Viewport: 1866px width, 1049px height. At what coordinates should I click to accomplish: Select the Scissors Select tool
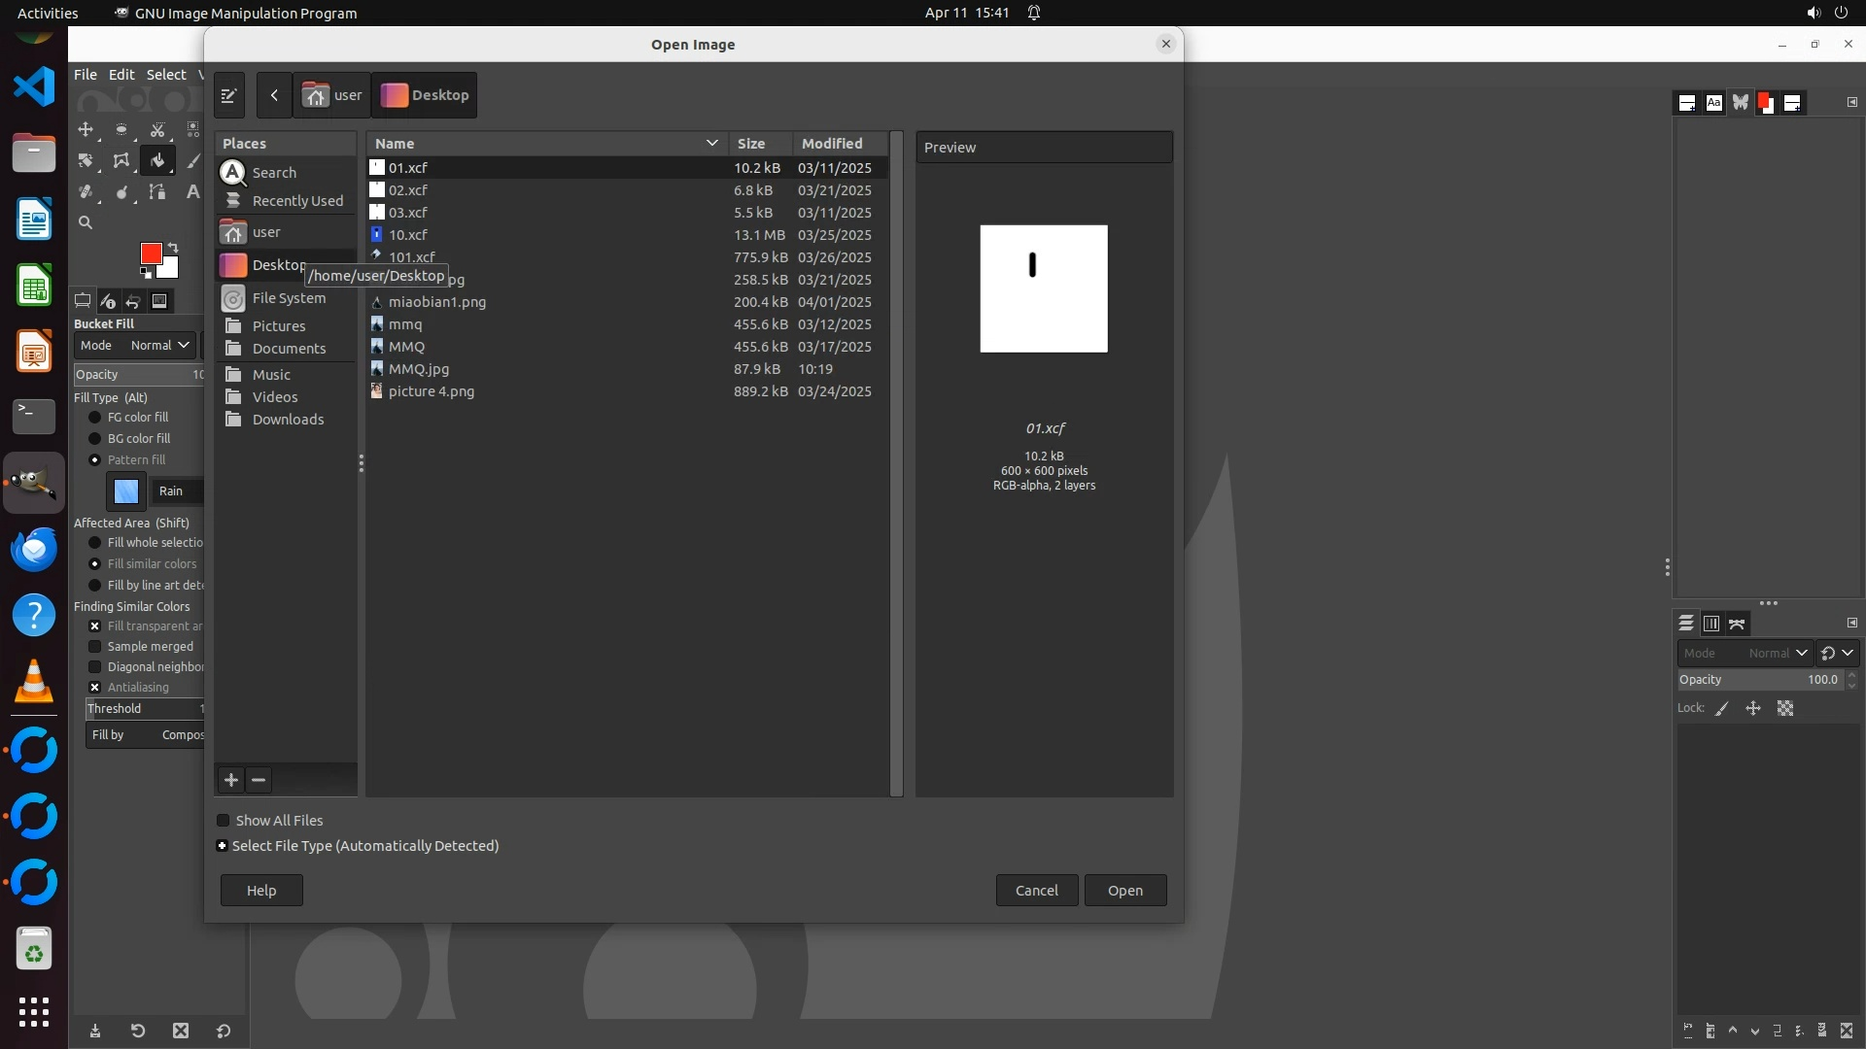coord(157,129)
